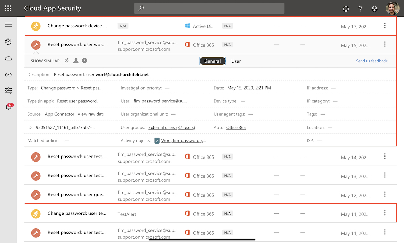Expand the hamburger navigation menu
The width and height of the screenshot is (404, 243).
pyautogui.click(x=8, y=25)
